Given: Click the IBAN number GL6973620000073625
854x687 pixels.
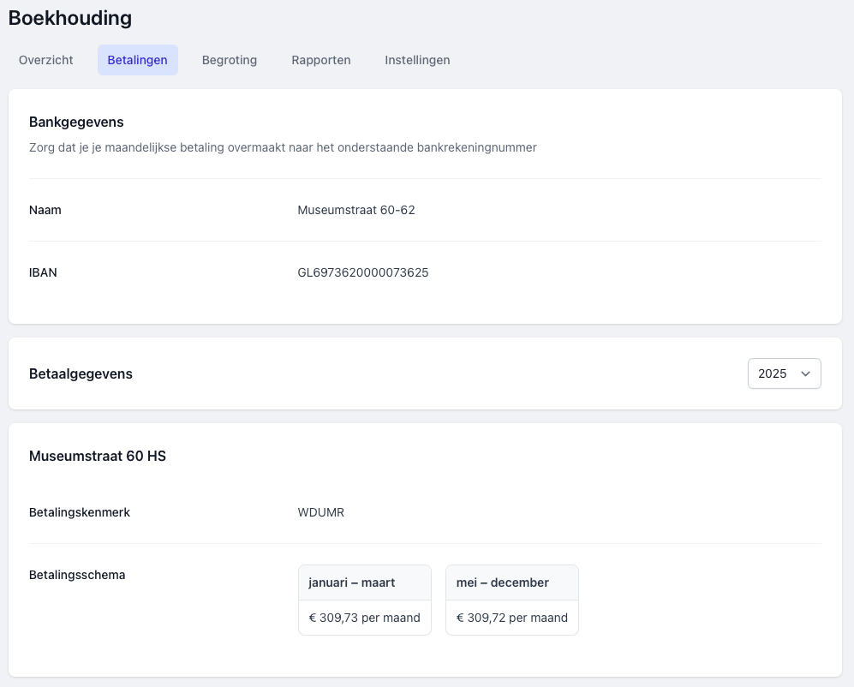Looking at the screenshot, I should [x=363, y=272].
